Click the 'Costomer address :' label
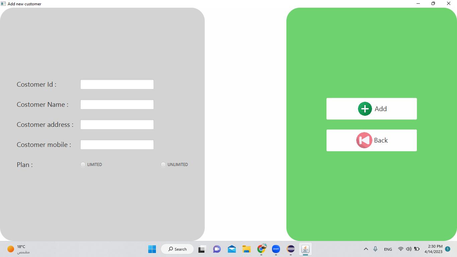This screenshot has width=457, height=257. [x=45, y=124]
